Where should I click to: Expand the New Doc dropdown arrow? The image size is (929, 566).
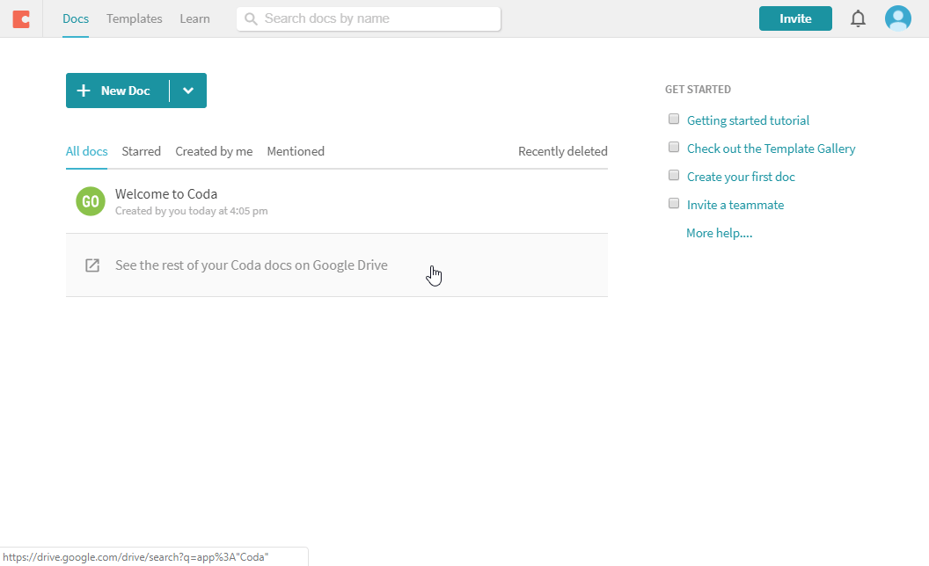tap(188, 91)
